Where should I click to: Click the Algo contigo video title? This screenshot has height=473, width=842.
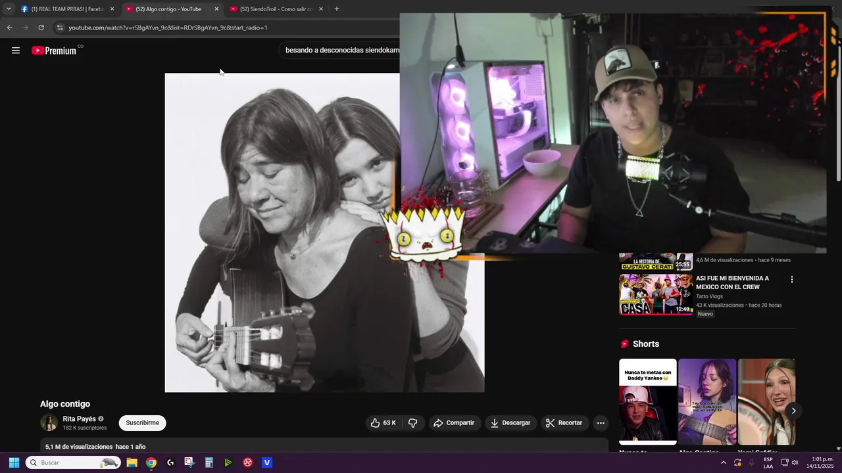tap(65, 404)
